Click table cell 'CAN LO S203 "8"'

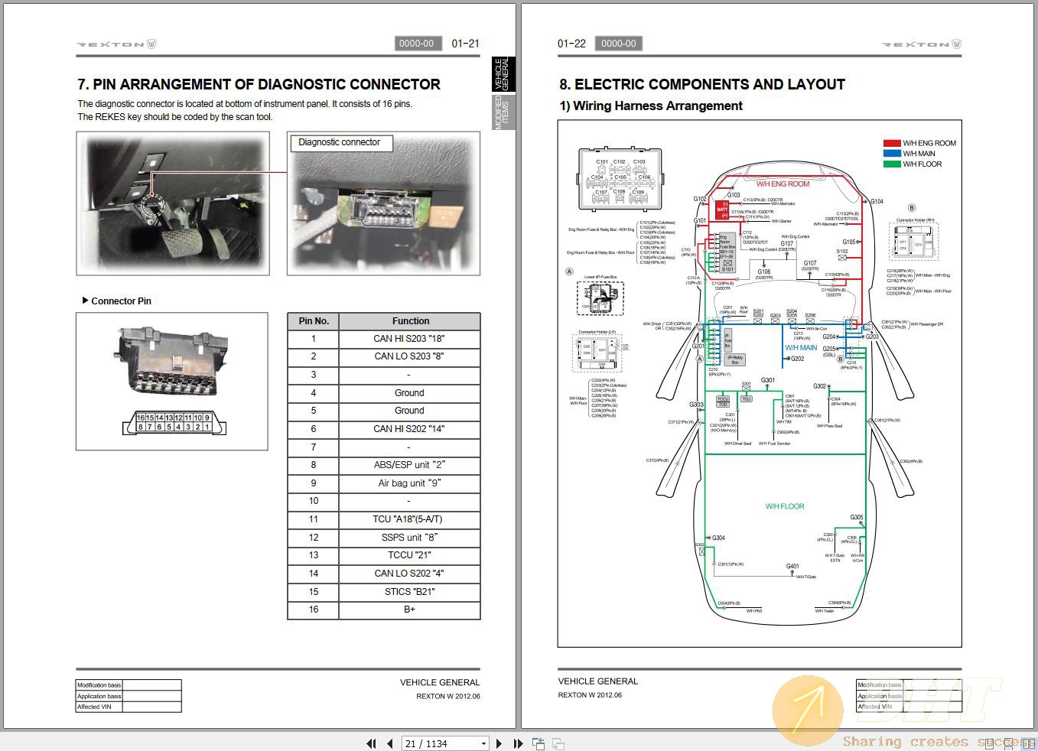tap(409, 356)
